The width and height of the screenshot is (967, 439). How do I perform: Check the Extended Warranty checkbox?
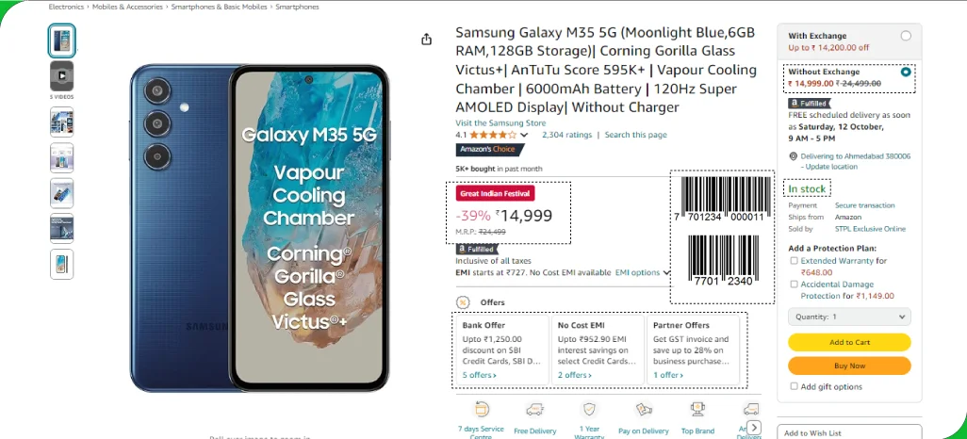point(795,261)
